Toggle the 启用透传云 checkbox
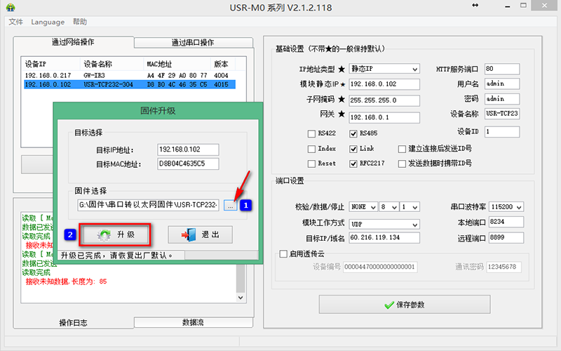Image resolution: width=561 pixels, height=351 pixels. pos(283,254)
